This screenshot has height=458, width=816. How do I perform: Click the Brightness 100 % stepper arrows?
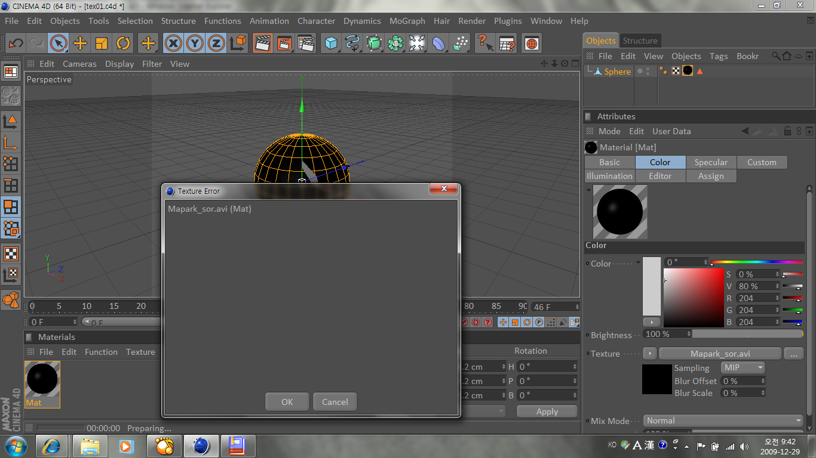point(688,334)
